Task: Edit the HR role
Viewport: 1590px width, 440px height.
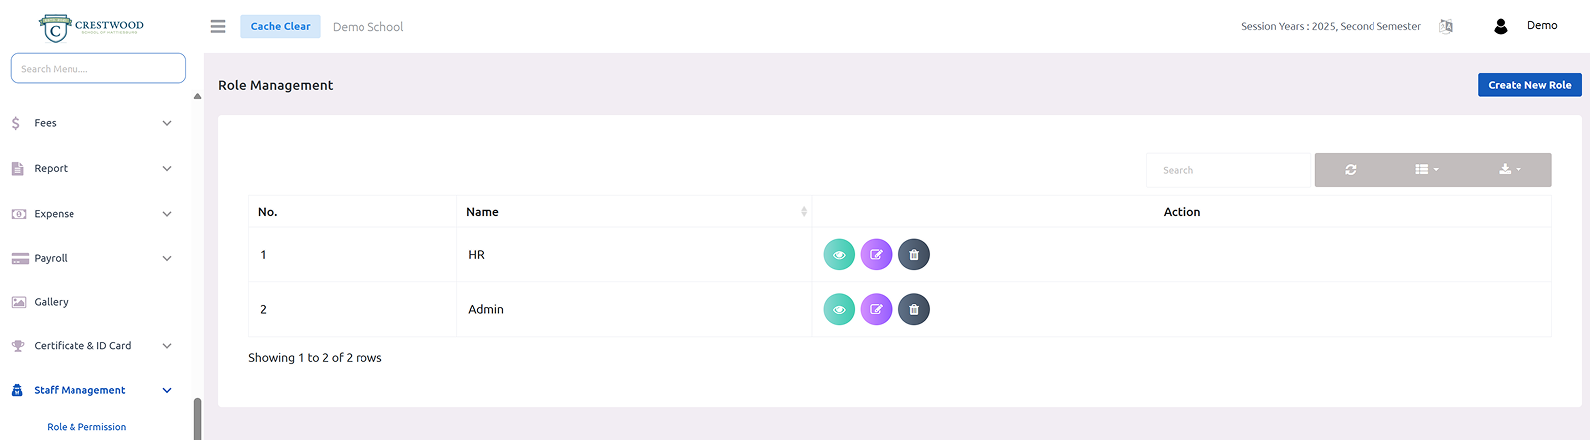Action: point(876,255)
